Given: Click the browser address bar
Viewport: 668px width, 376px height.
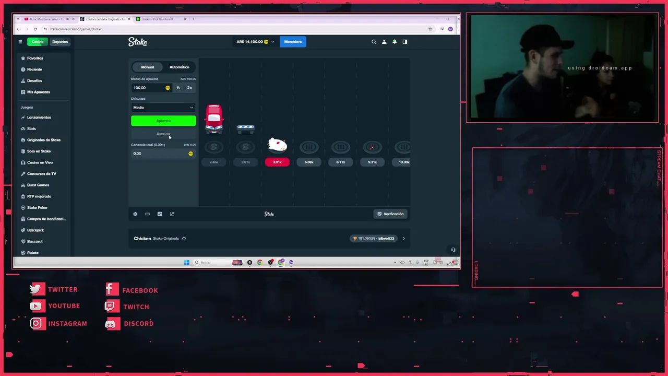Looking at the screenshot, I should [x=235, y=29].
